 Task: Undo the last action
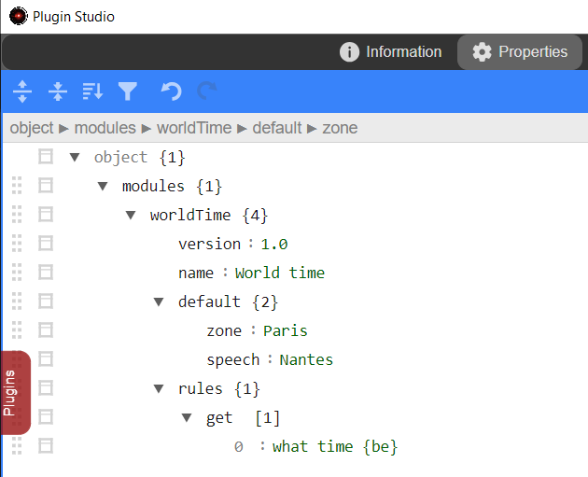(171, 91)
